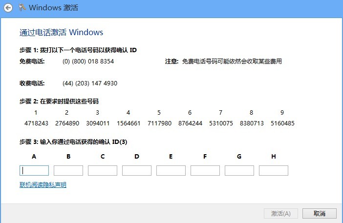This screenshot has width=343, height=223.
Task: Click the 激活(A) activate button
Action: click(x=281, y=213)
